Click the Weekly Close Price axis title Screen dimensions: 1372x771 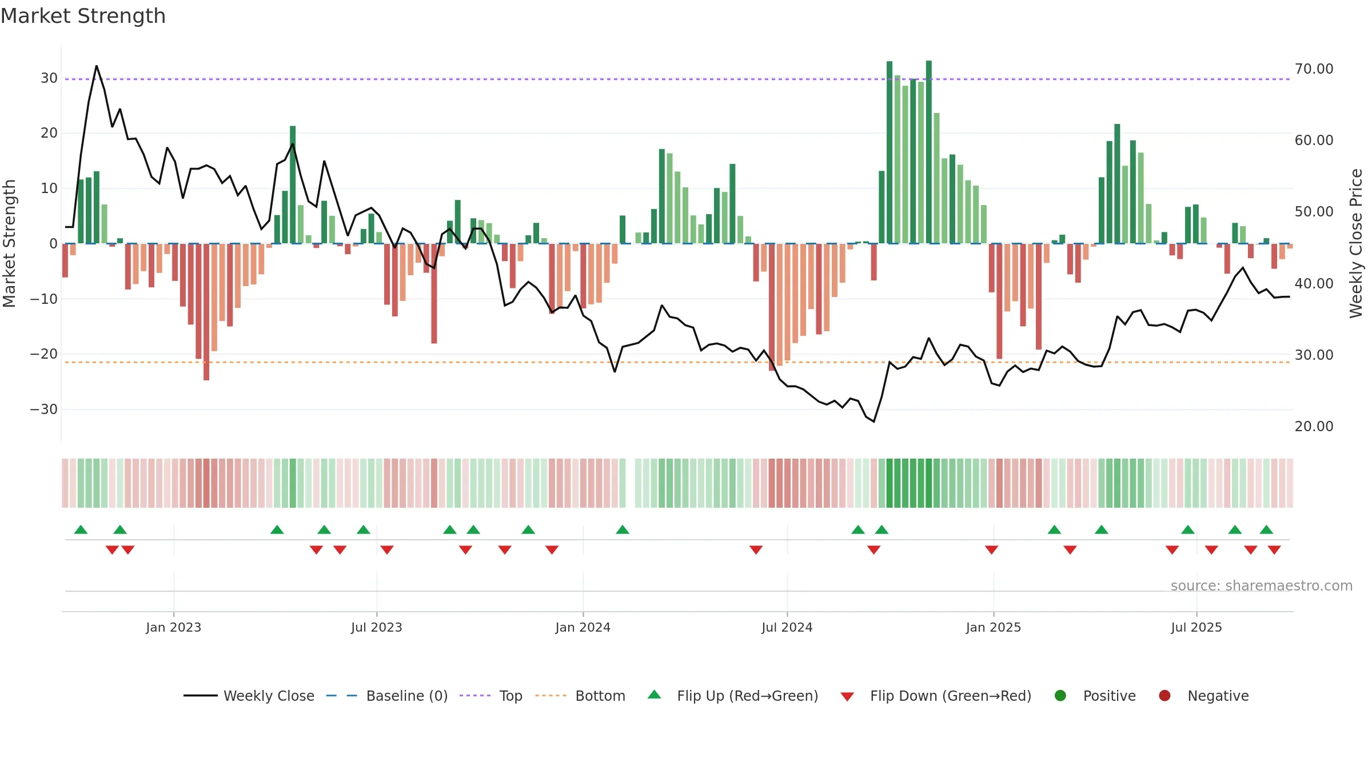pos(1356,243)
